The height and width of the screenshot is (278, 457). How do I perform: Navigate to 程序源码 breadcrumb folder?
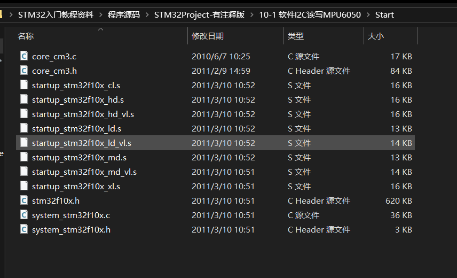pyautogui.click(x=123, y=14)
